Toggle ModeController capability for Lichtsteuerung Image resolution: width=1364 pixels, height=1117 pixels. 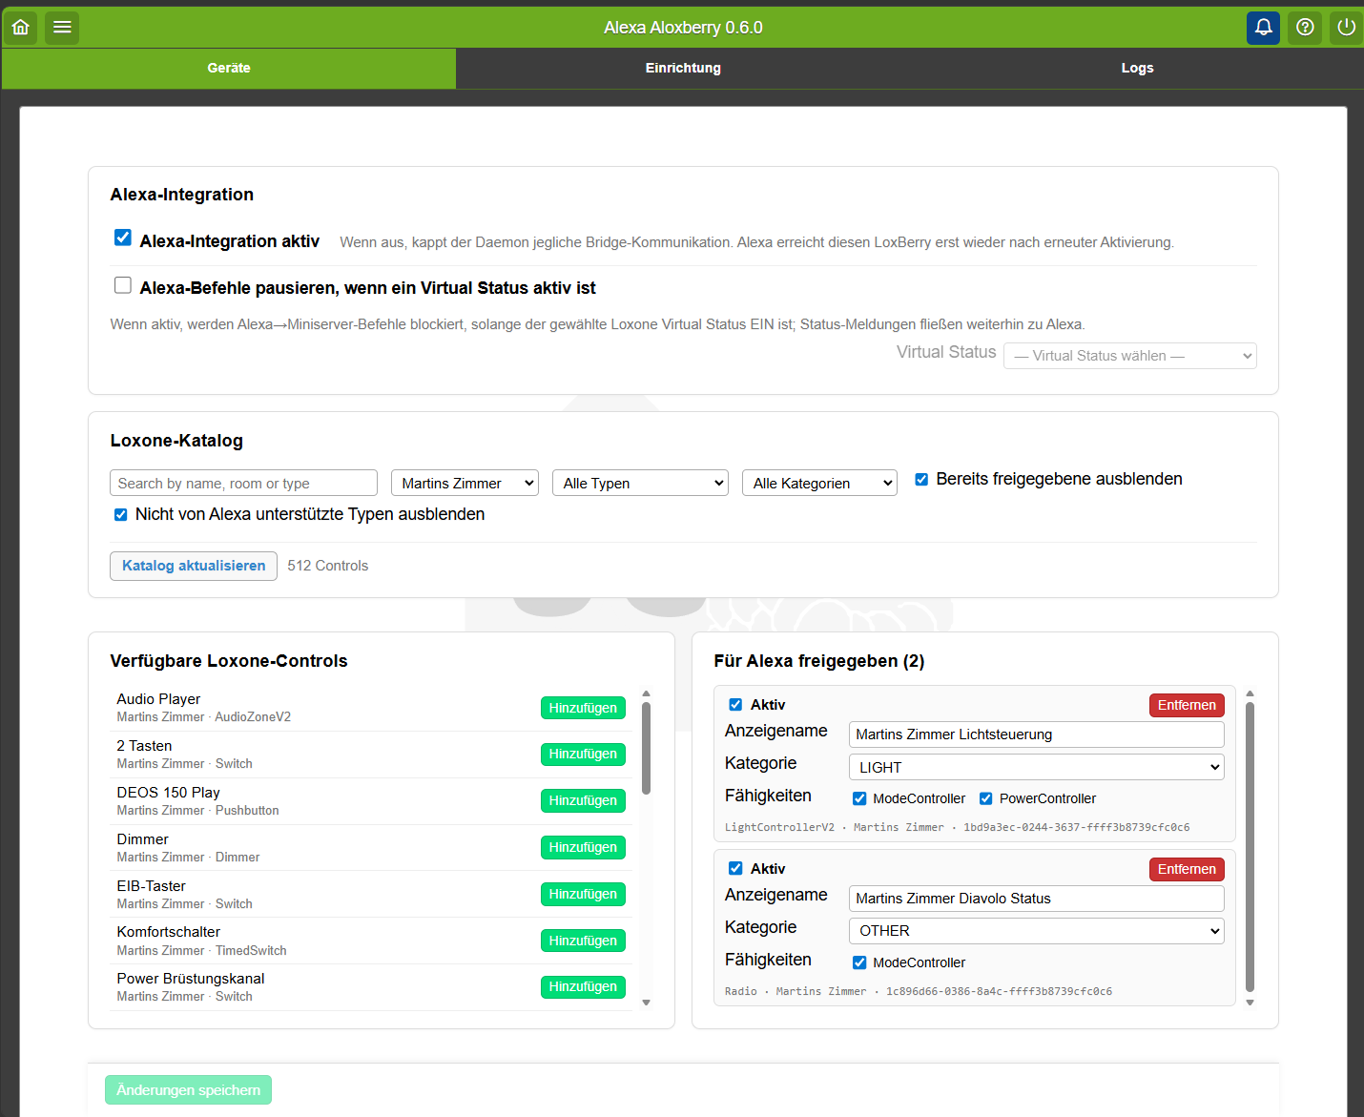(x=859, y=799)
